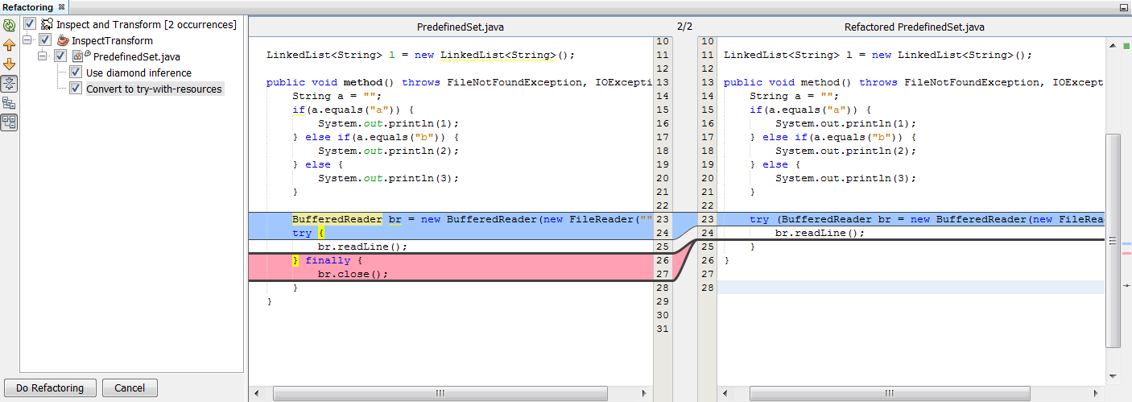Collapse the PredefinedSet.java tree node
Viewport: 1132px width, 402px height.
tap(43, 56)
